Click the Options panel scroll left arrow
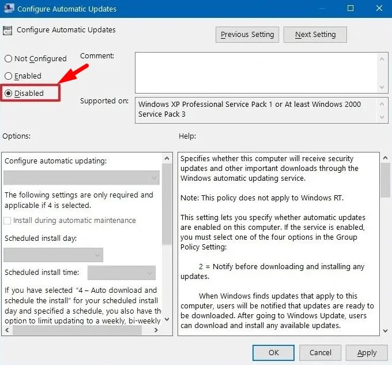Viewport: 392px width, 365px height. [7, 330]
